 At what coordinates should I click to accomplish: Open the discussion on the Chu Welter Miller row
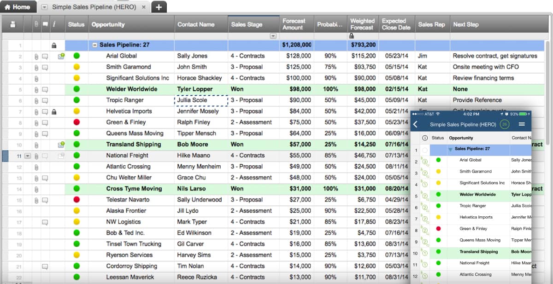click(x=45, y=178)
